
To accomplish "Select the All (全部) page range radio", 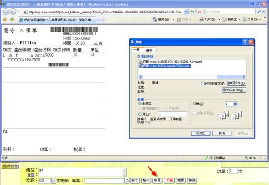I will click(x=140, y=104).
